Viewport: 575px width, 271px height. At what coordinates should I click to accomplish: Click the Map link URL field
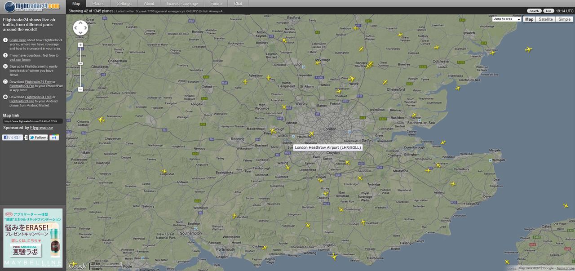32,121
